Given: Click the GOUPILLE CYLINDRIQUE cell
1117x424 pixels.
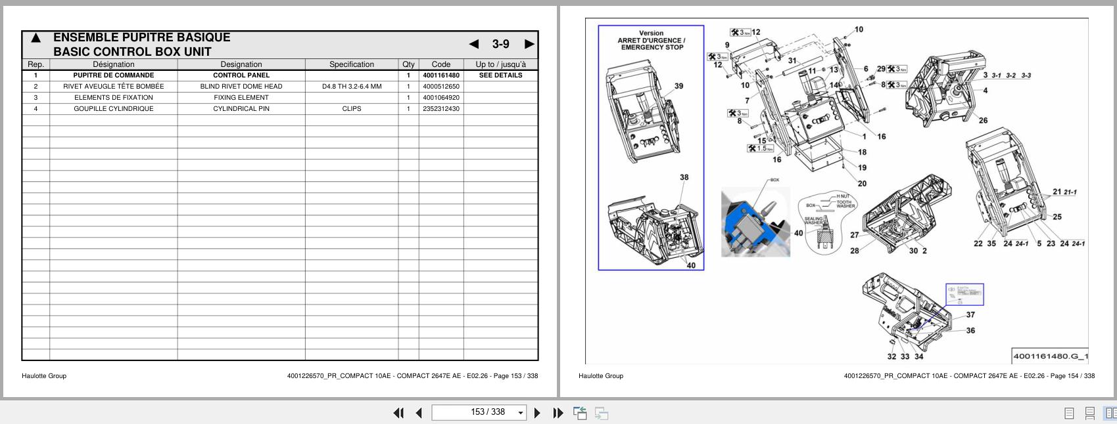Looking at the screenshot, I should [114, 109].
